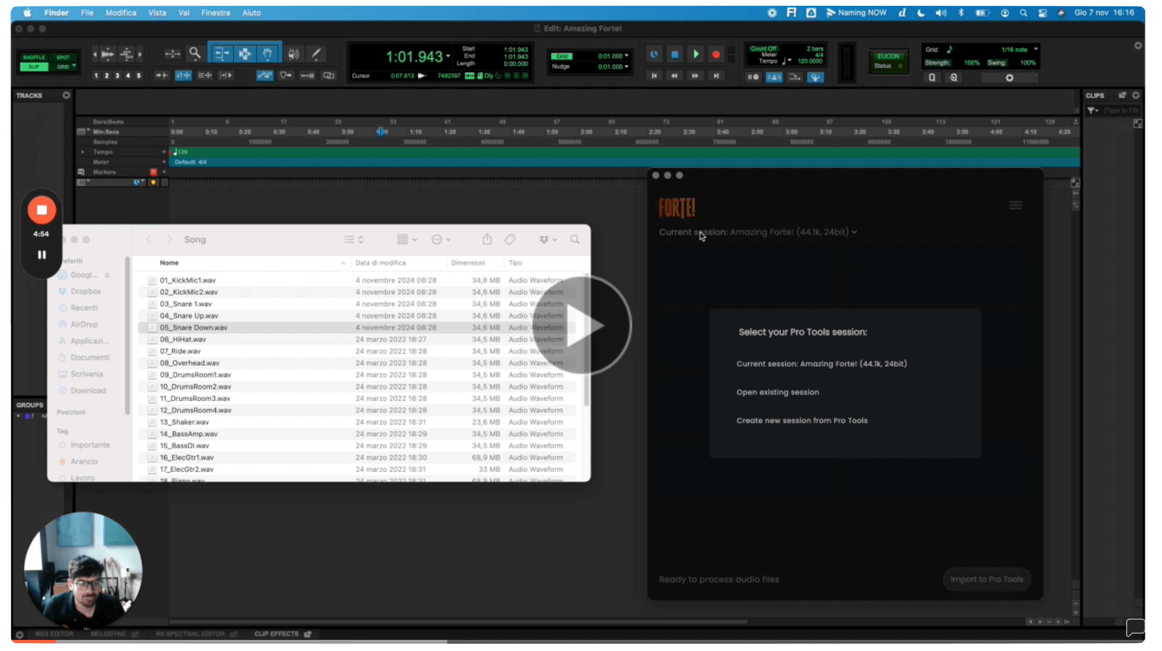This screenshot has width=1162, height=651.
Task: Open Modifica menu
Action: pos(121,13)
